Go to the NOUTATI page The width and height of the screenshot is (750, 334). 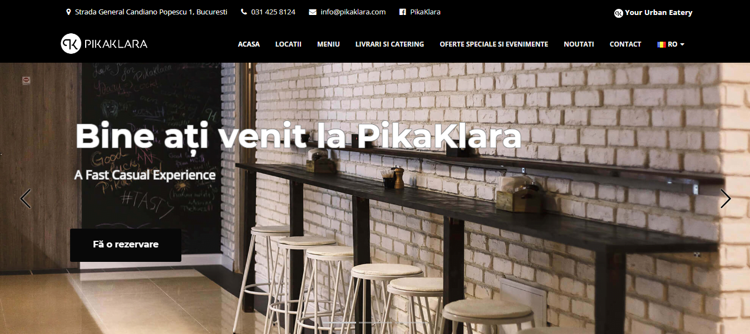pos(579,44)
